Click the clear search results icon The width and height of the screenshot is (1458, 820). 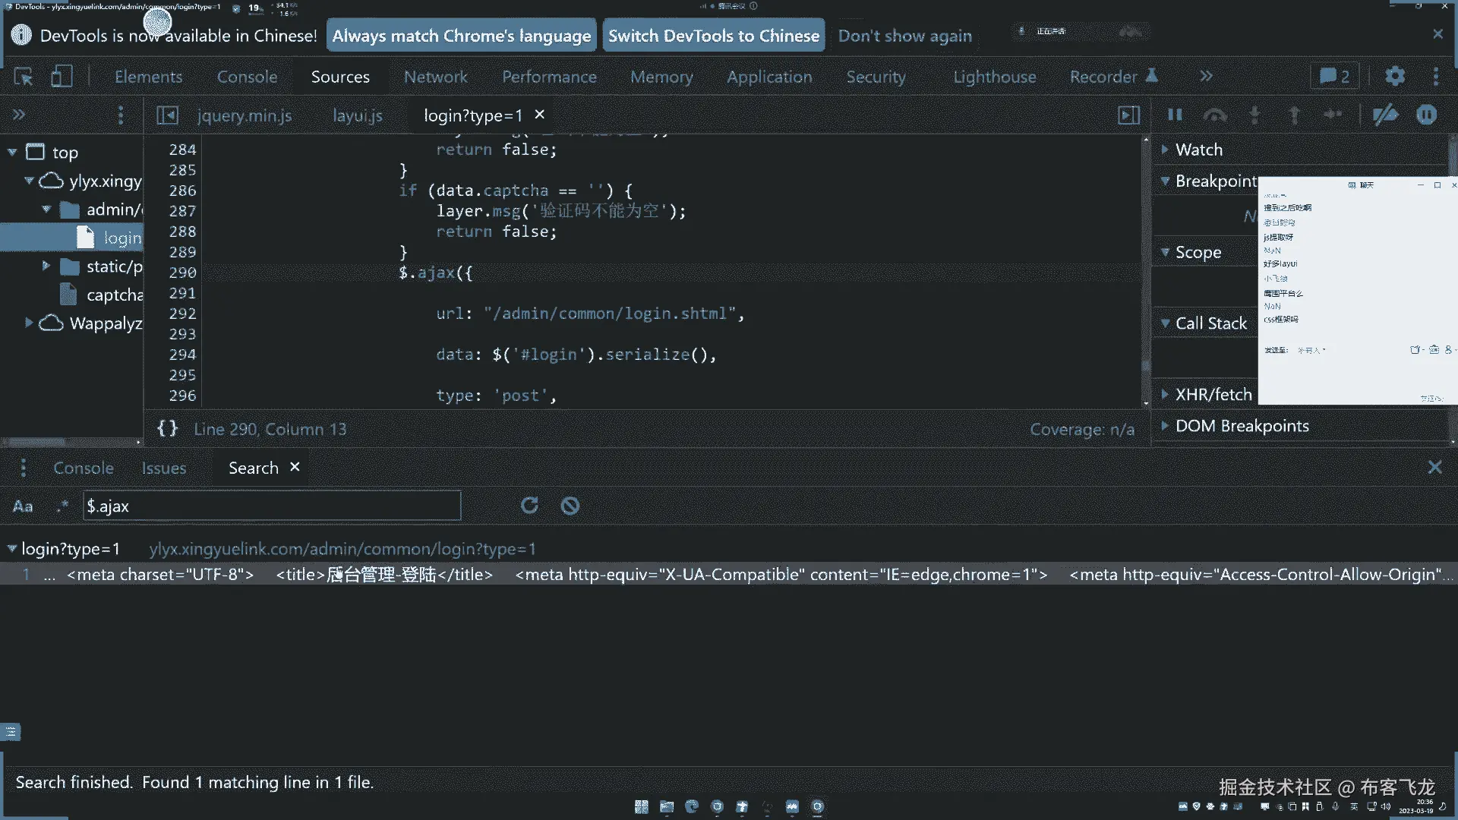tap(570, 506)
